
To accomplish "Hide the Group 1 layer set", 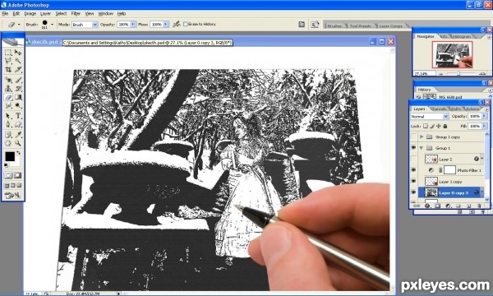I will pos(414,148).
